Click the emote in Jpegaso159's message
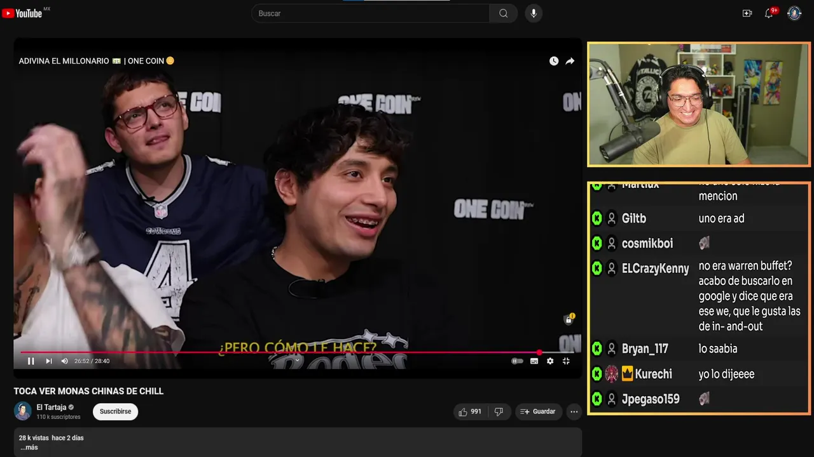This screenshot has height=457, width=814. [704, 399]
